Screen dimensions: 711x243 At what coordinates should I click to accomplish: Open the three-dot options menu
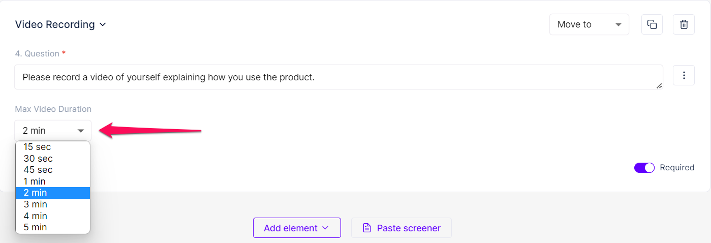pos(684,75)
